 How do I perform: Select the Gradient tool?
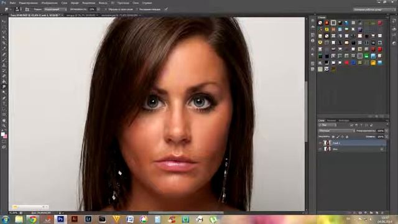click(x=4, y=82)
